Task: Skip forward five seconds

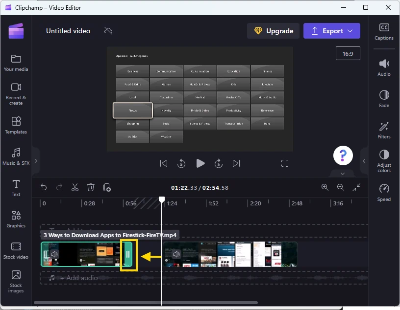Action: [x=219, y=163]
